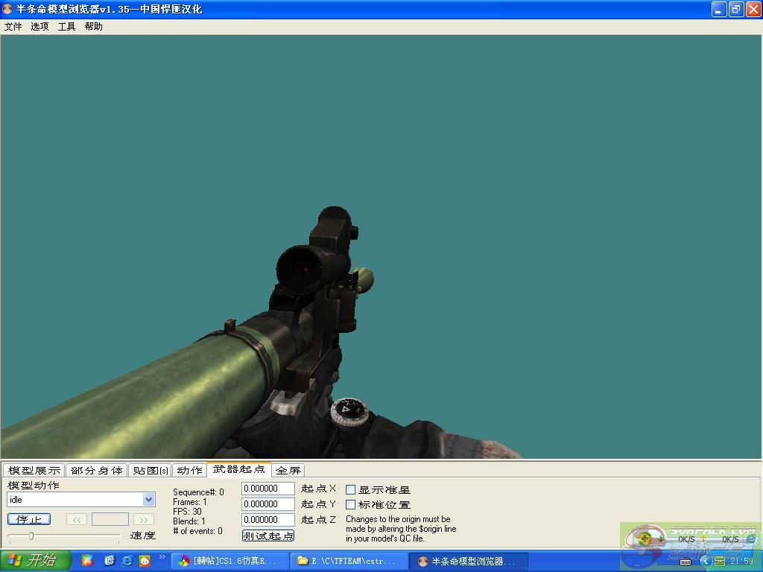This screenshot has height=572, width=763.
Task: Switch to the 贴图(s) tab
Action: [150, 471]
